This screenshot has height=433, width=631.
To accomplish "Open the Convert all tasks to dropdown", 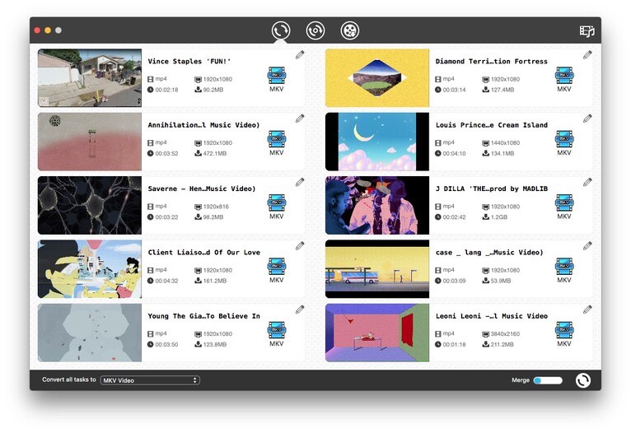I will tap(150, 380).
